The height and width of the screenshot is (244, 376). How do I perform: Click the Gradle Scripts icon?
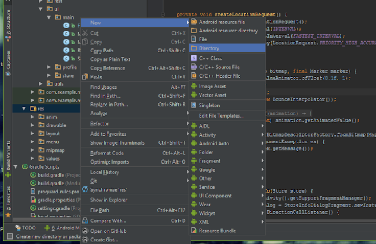click(25, 166)
